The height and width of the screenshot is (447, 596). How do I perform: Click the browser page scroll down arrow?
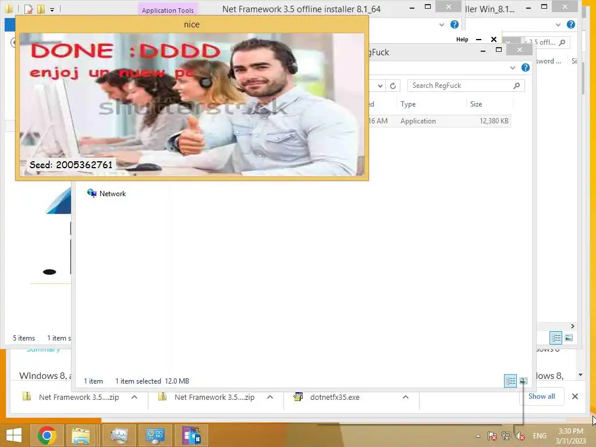580,375
